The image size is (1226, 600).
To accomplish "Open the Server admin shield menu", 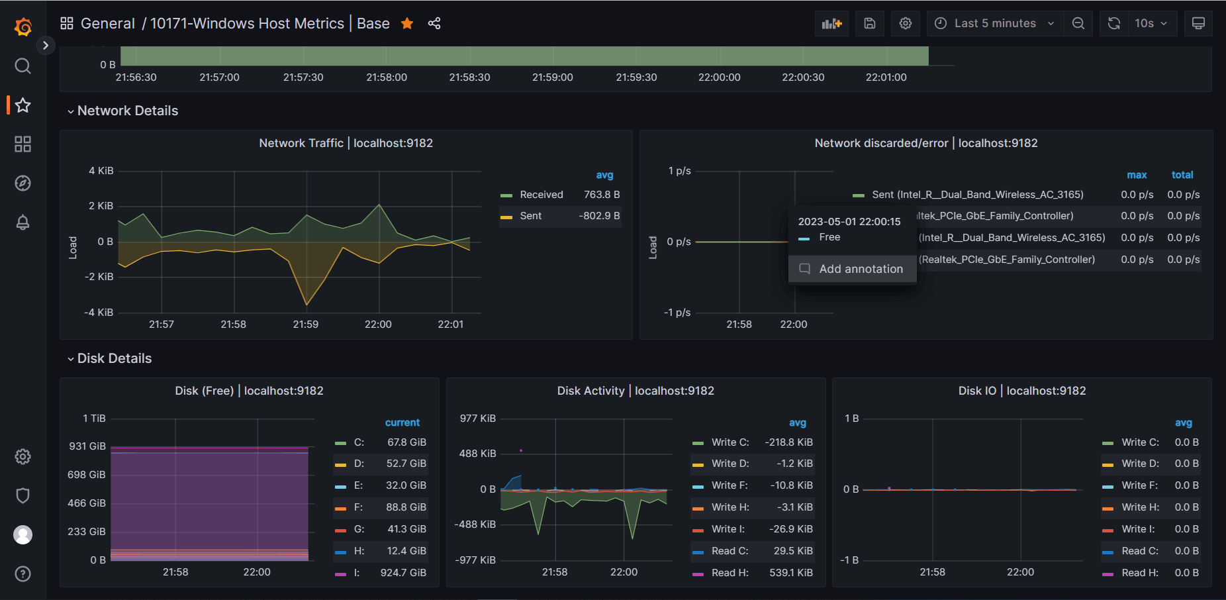I will coord(23,495).
